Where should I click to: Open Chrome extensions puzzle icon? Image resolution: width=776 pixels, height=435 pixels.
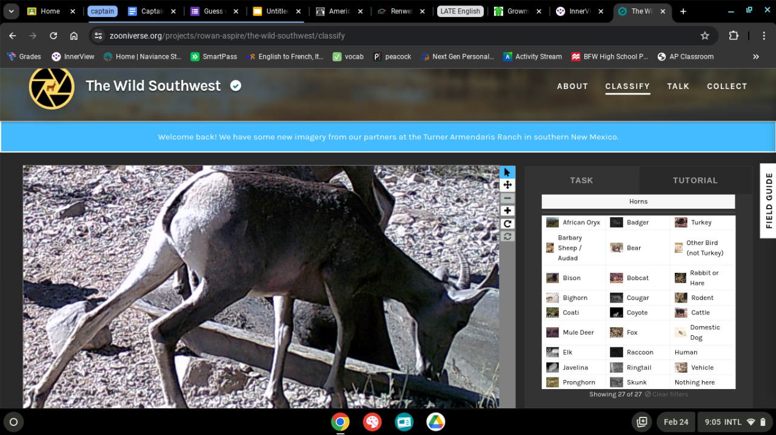[x=734, y=36]
